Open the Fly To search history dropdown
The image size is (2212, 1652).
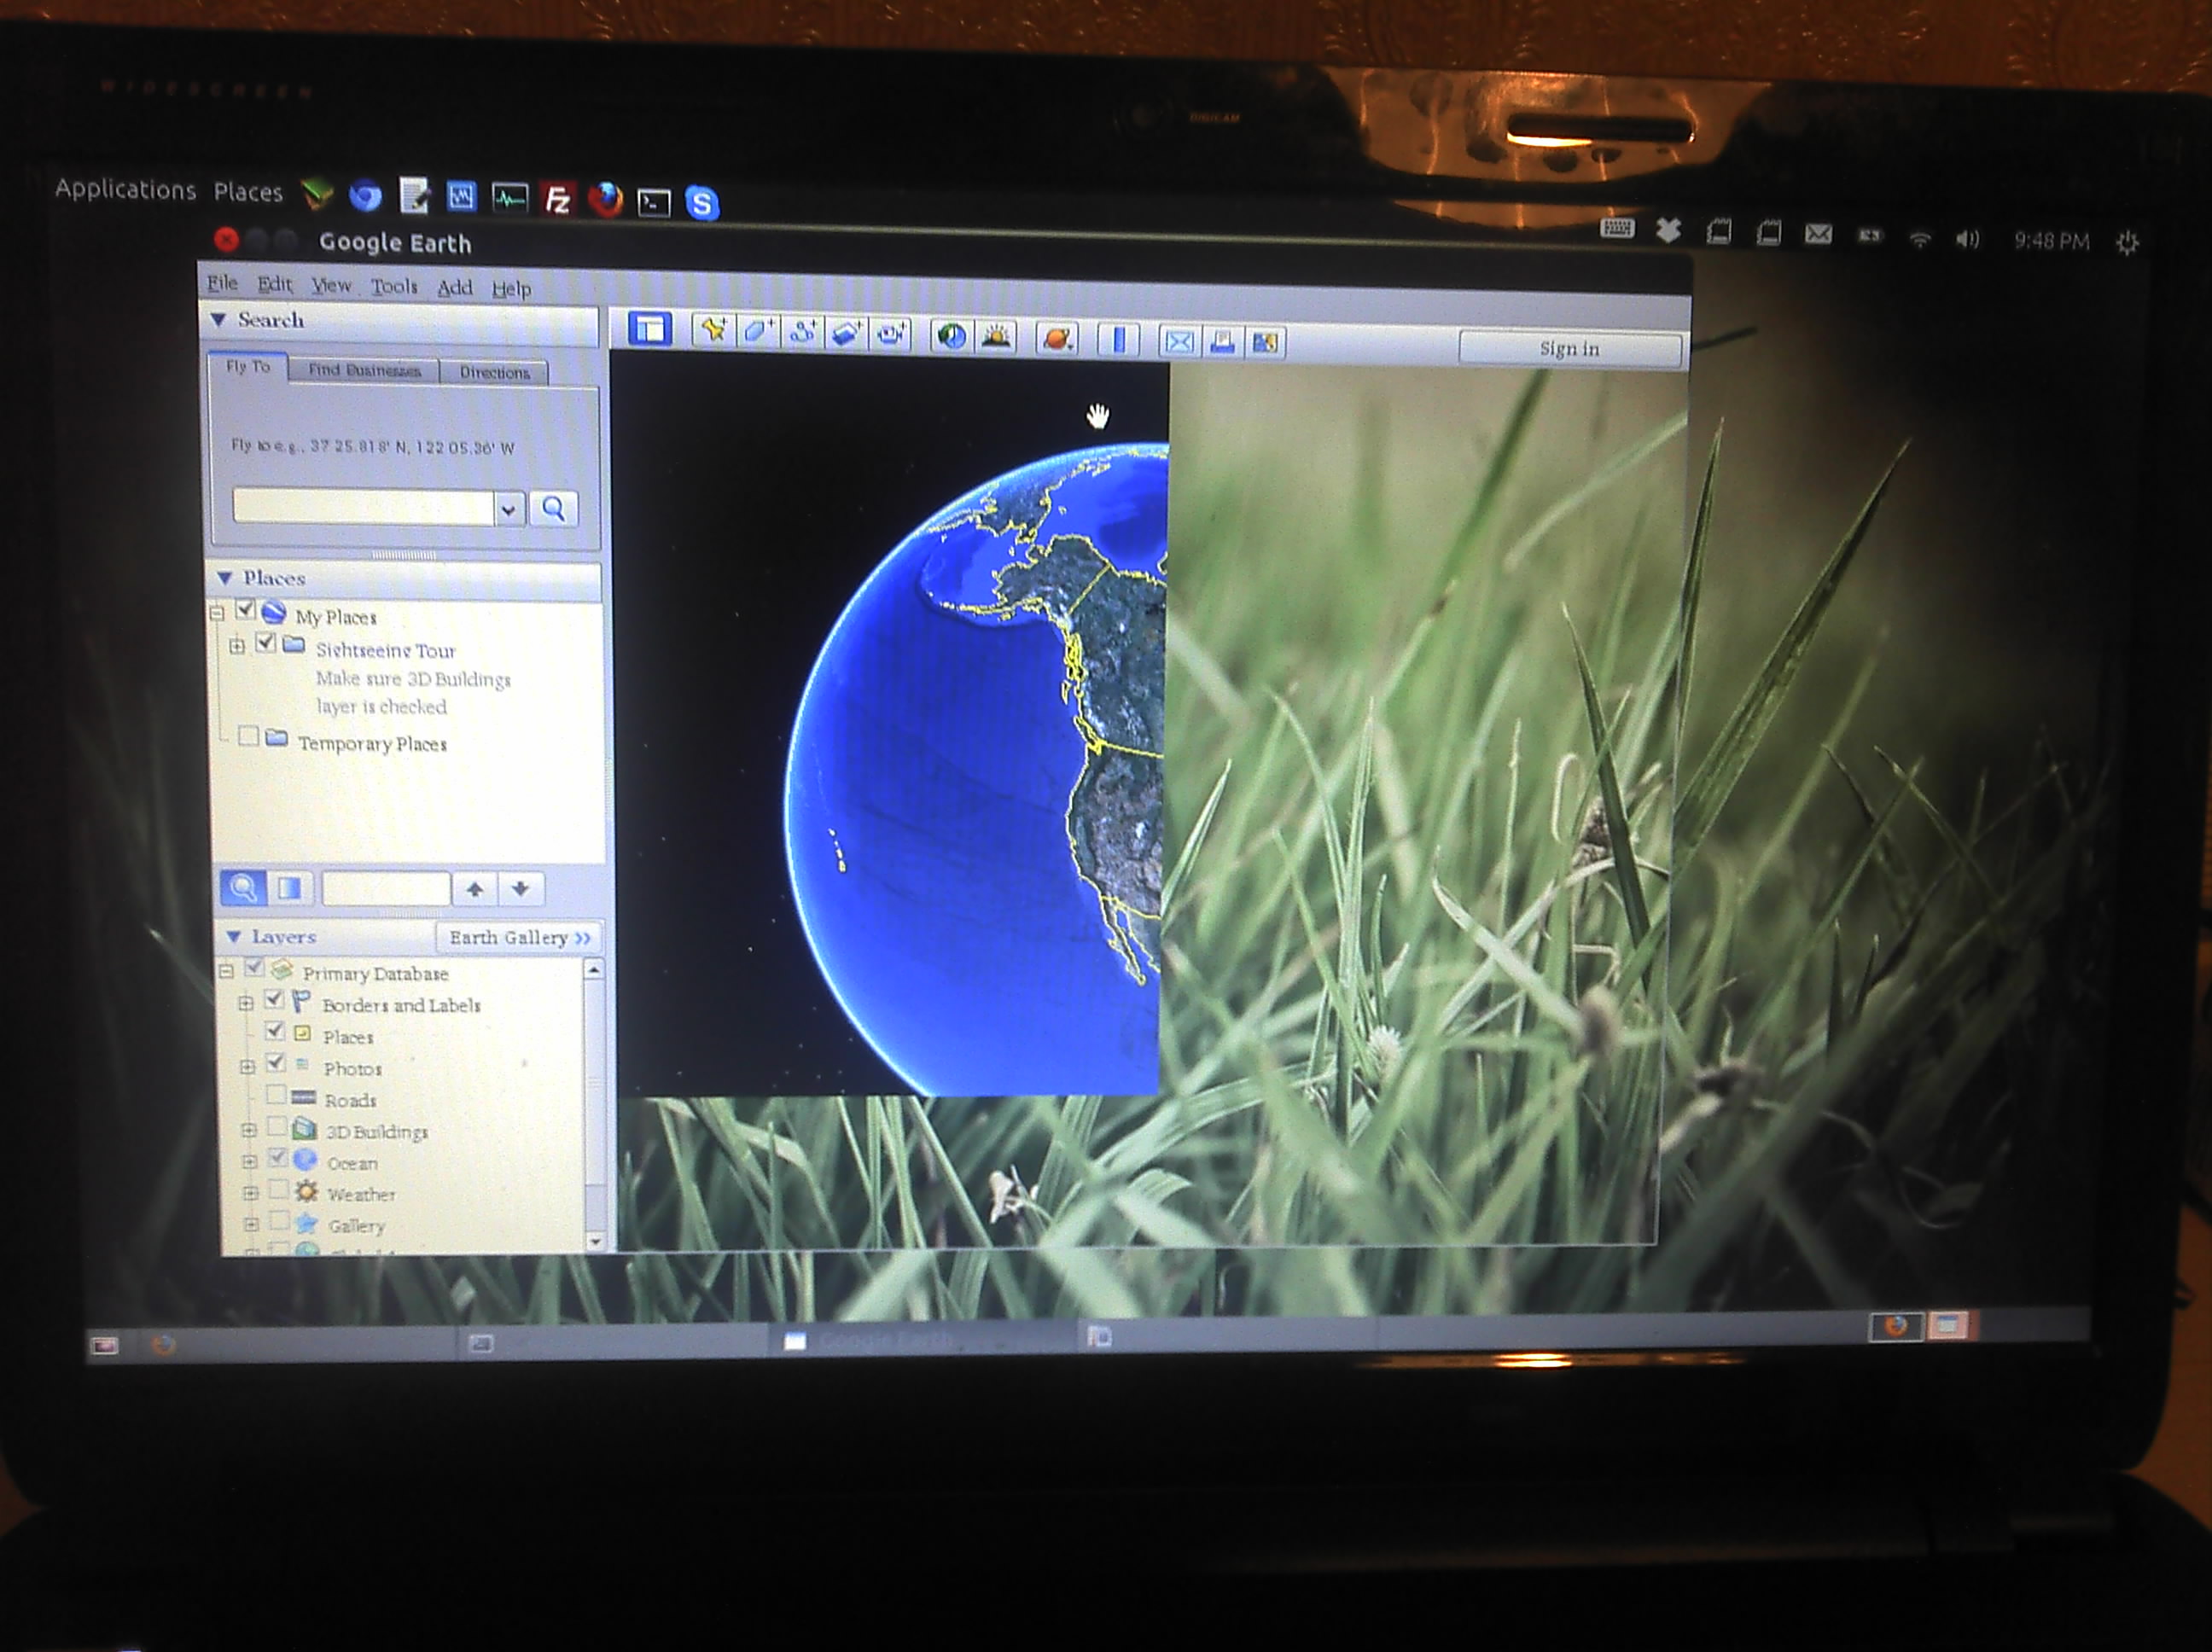click(509, 510)
